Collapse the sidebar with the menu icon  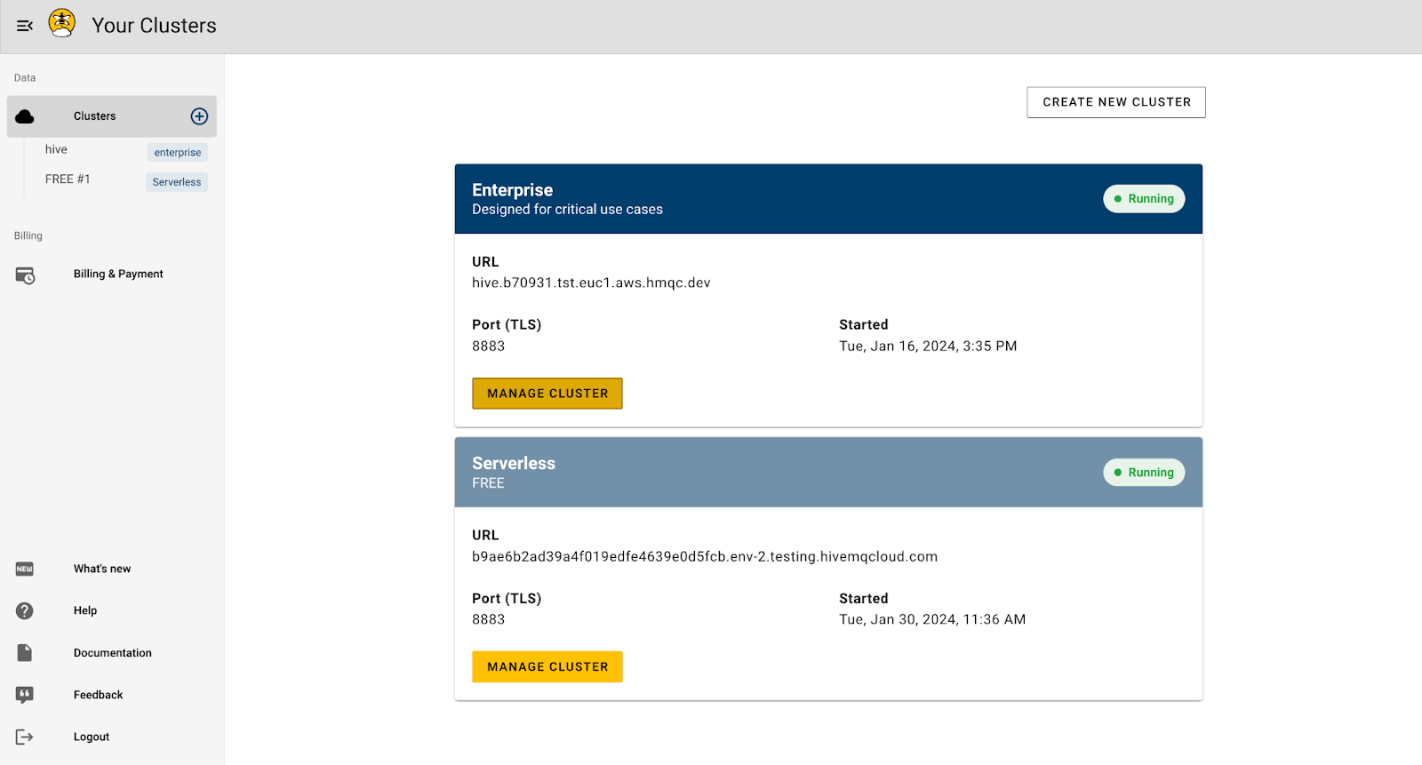click(25, 26)
